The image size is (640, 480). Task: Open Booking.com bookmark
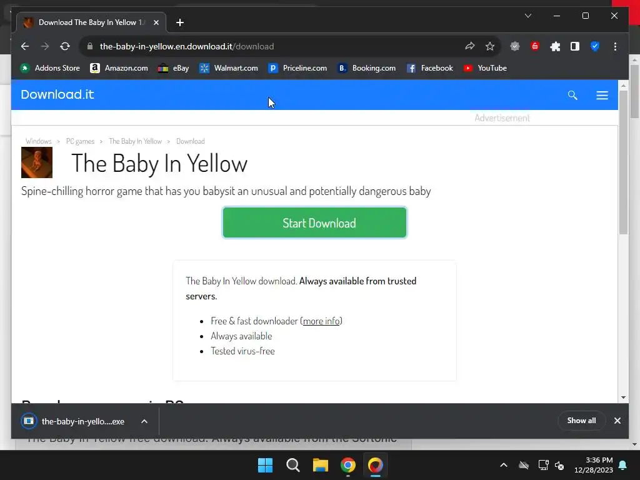pyautogui.click(x=366, y=68)
